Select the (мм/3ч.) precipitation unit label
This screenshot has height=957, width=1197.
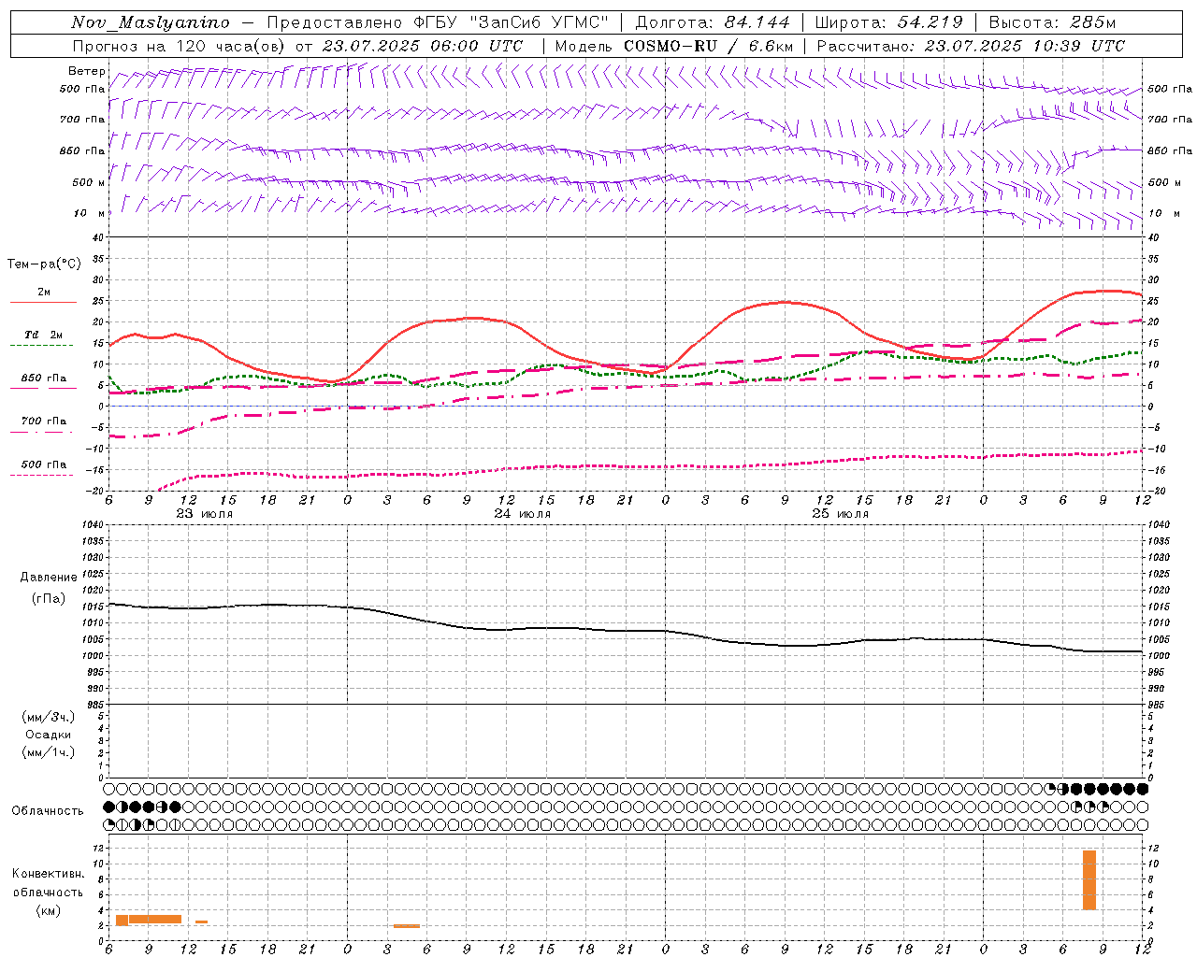point(49,717)
